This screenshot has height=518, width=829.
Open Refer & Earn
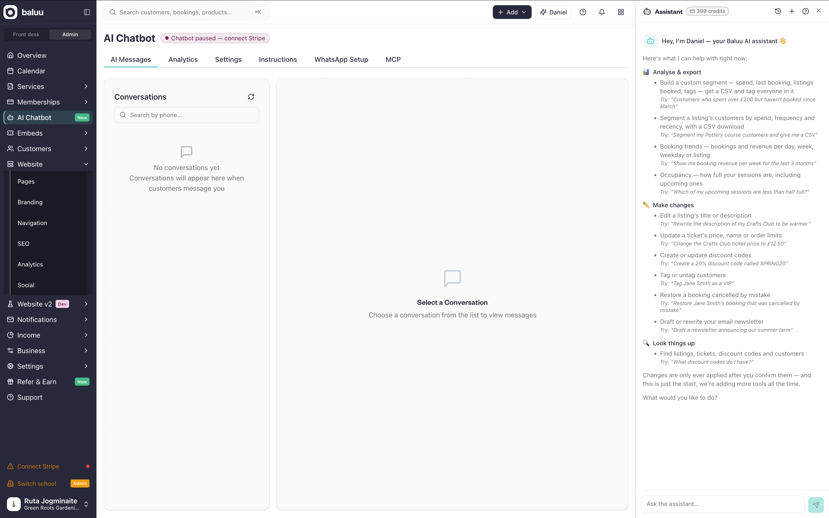pos(48,382)
